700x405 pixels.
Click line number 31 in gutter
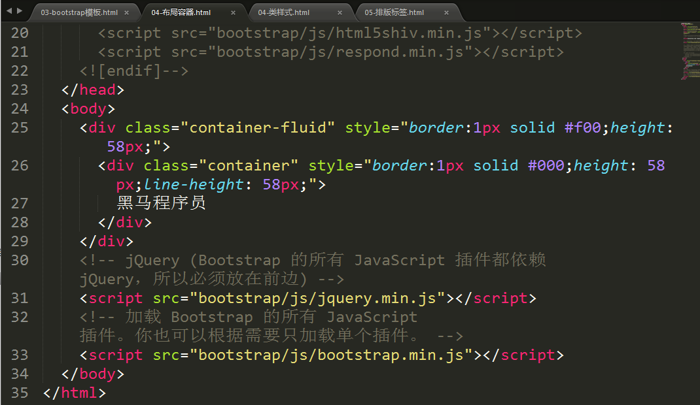20,298
